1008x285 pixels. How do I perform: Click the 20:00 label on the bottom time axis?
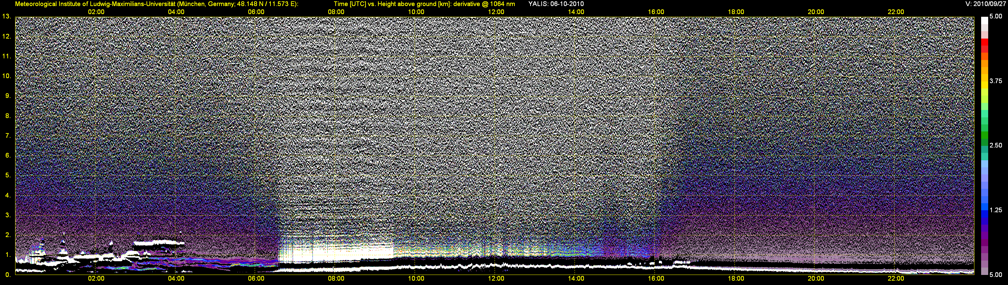pyautogui.click(x=816, y=279)
